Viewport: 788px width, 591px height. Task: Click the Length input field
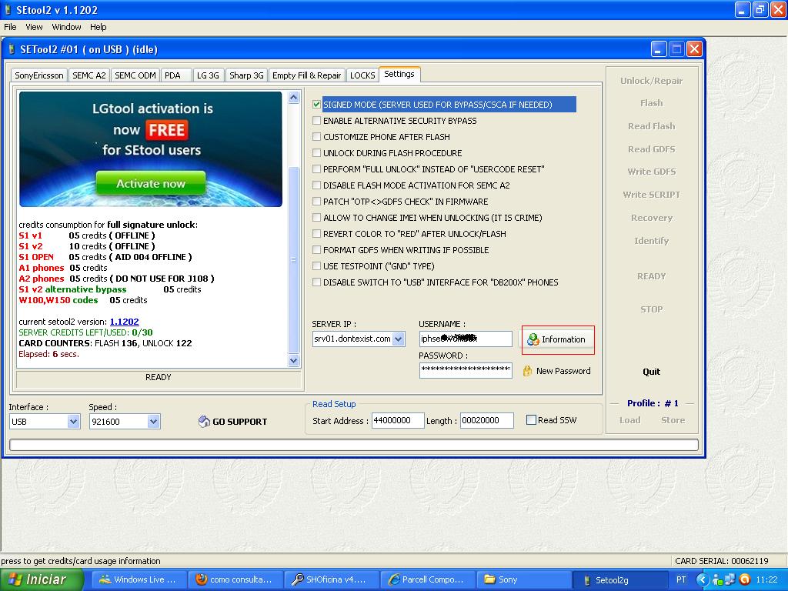coord(487,421)
